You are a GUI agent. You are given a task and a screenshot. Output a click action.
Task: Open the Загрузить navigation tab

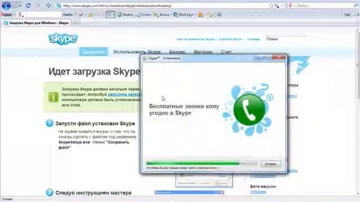tap(93, 52)
